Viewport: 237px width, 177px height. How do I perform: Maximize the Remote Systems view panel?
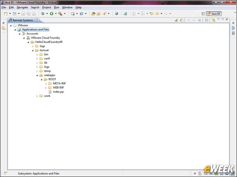pyautogui.click(x=227, y=19)
